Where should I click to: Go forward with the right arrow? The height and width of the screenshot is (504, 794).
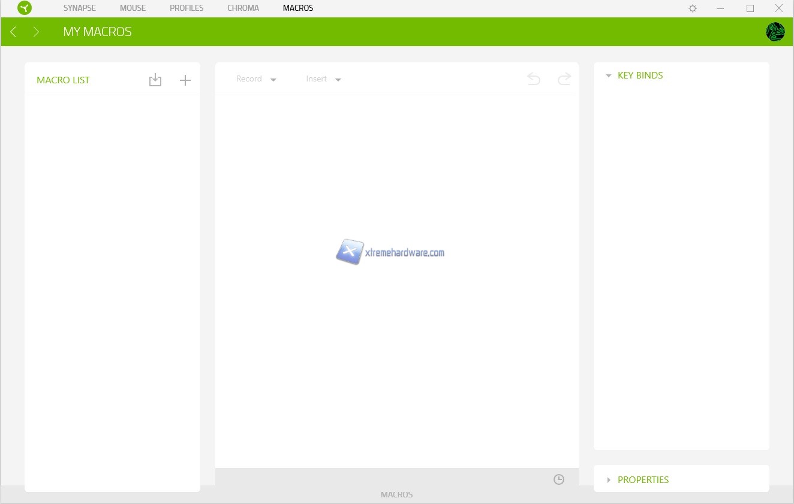(36, 32)
